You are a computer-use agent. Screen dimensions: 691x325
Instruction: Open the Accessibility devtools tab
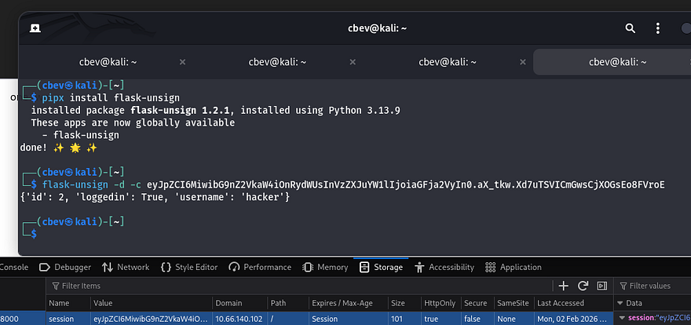tap(444, 267)
